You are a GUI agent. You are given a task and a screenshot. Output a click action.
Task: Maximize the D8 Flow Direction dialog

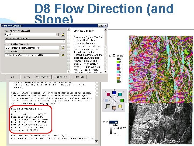coord(102,26)
